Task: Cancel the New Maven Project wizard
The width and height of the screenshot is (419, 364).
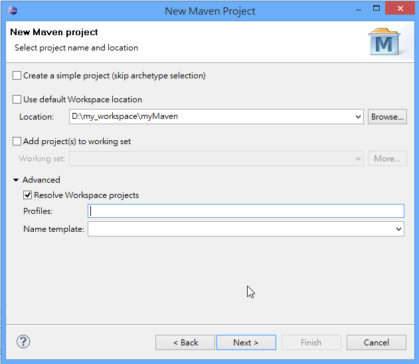Action: (377, 342)
